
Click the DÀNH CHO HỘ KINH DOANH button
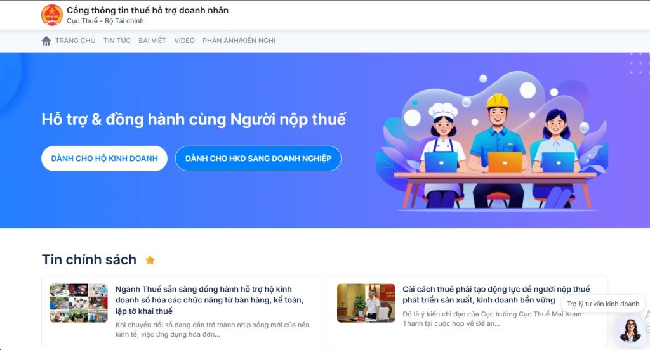tap(104, 159)
